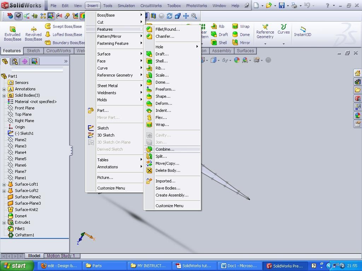Image resolution: width=362 pixels, height=271 pixels.
Task: Select Fillet1 in the feature tree
Action: pyautogui.click(x=20, y=229)
